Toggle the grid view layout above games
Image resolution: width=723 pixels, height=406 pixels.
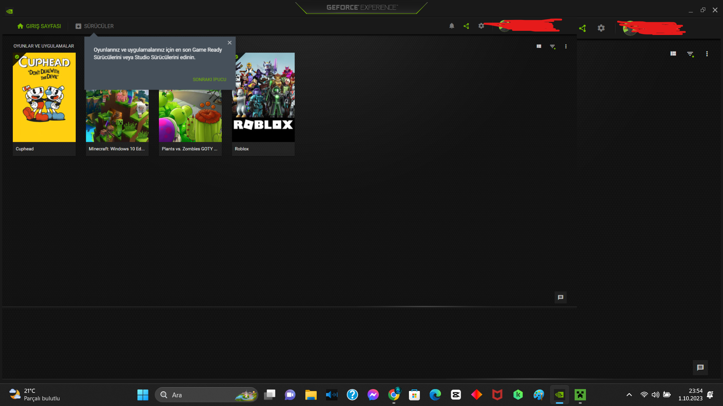point(538,46)
